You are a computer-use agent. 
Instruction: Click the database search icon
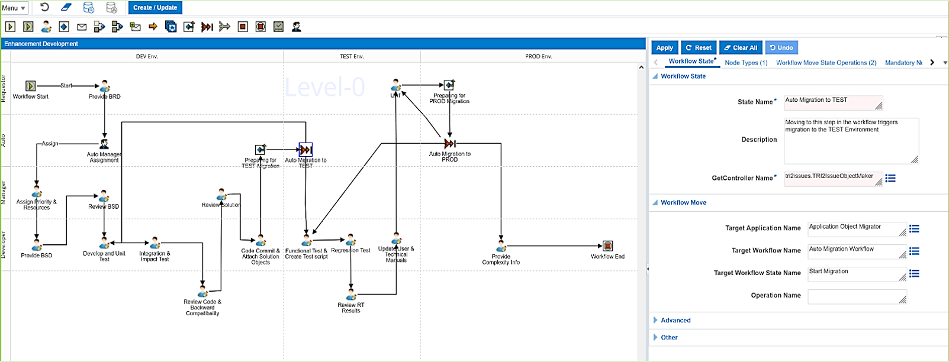(111, 8)
